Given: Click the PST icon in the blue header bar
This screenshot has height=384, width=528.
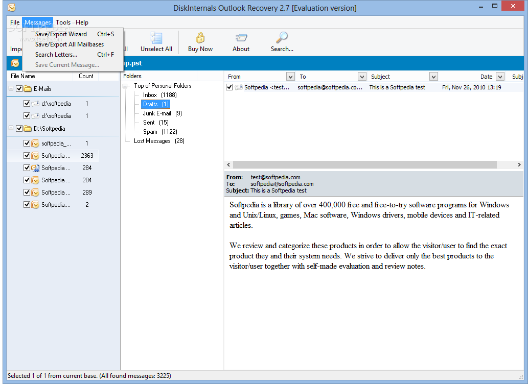Looking at the screenshot, I should point(15,63).
